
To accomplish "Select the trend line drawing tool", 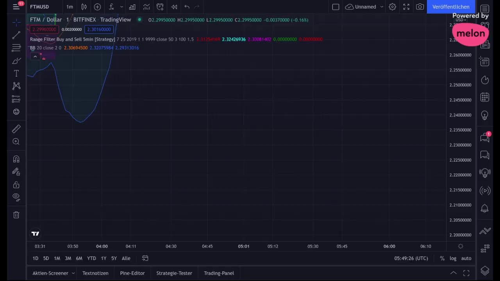I will 16,36.
